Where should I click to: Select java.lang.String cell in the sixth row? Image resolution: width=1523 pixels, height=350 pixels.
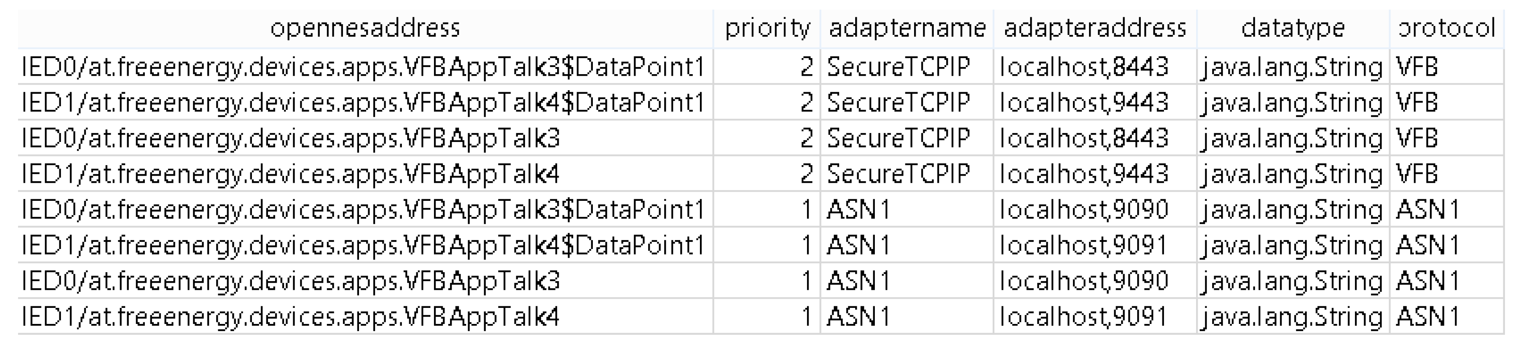pyautogui.click(x=1292, y=245)
